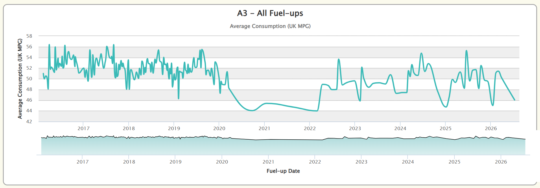Screen dimensions: 540x188
Task: Click the 2023 label on the navigator axis
Action: click(361, 162)
